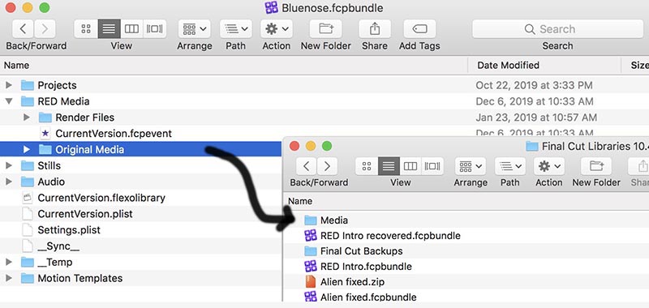Switch Final Cut Libraries to gallery view
The image size is (649, 308).
[x=432, y=166]
